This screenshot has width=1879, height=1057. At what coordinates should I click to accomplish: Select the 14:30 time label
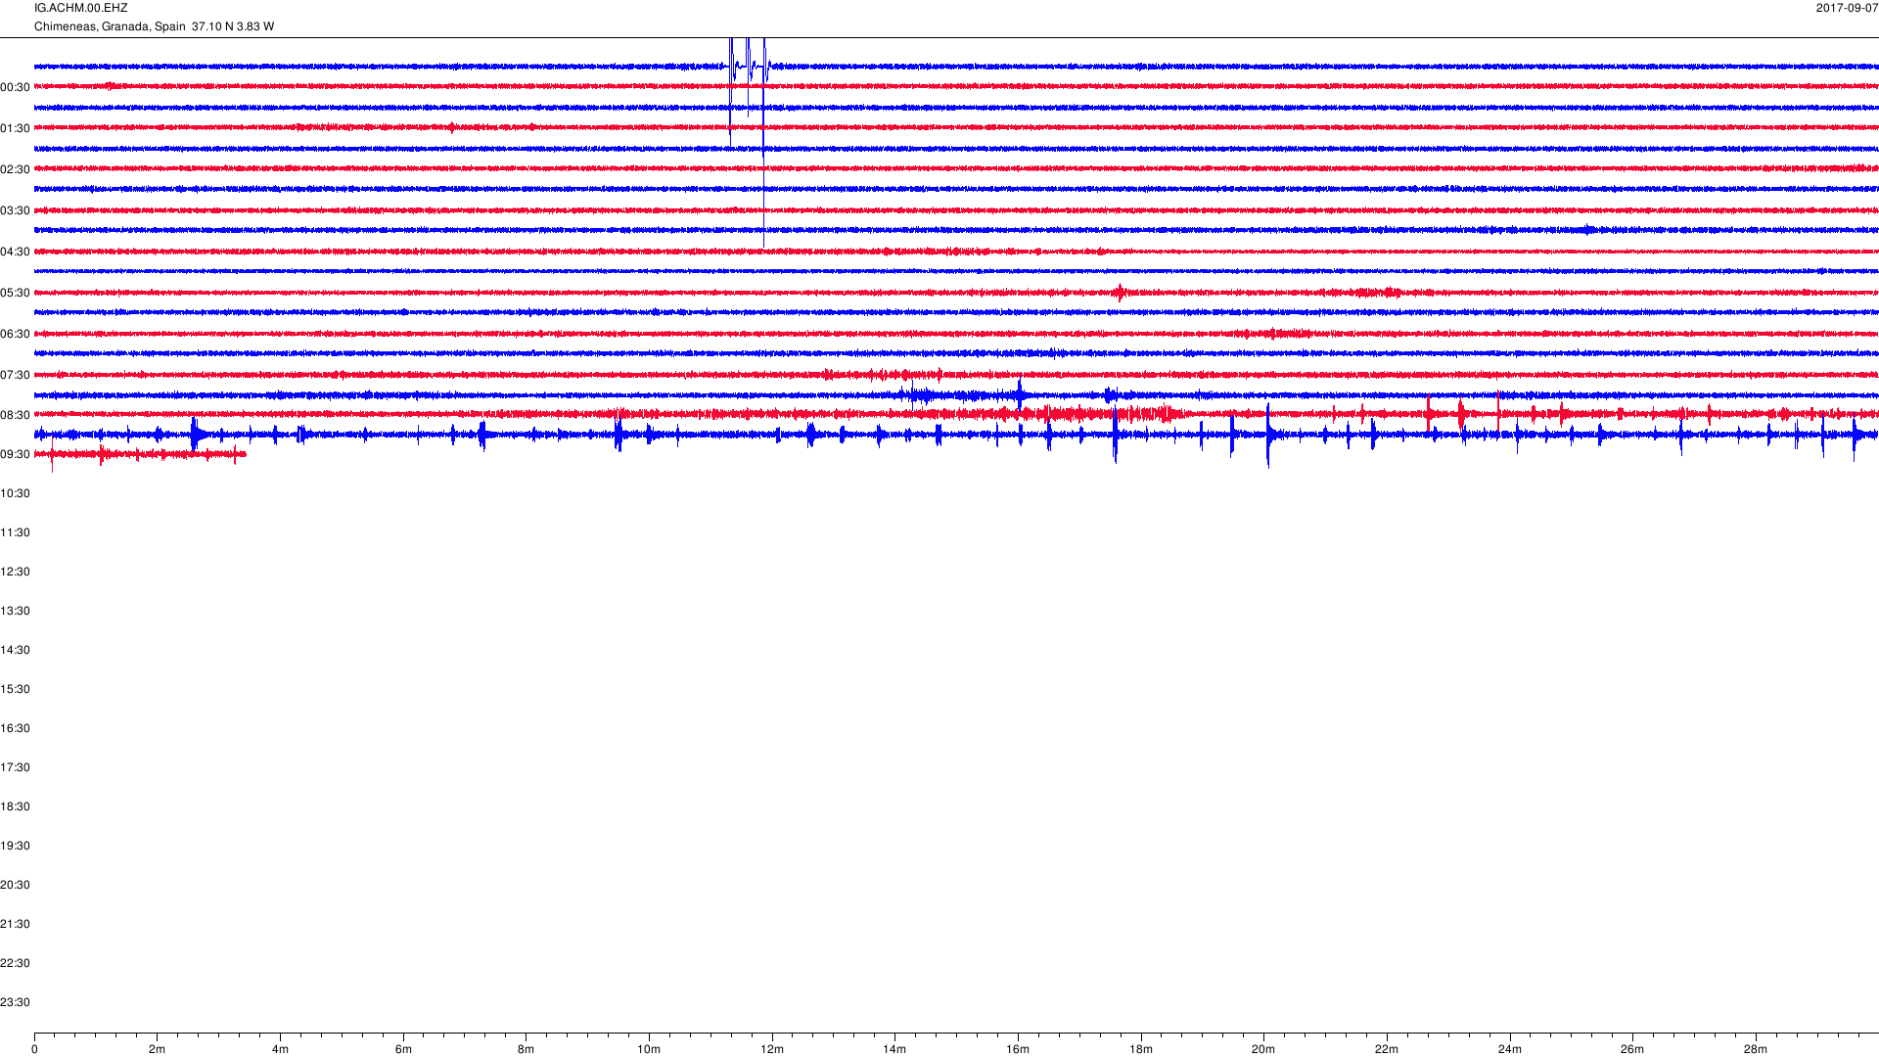pos(15,650)
